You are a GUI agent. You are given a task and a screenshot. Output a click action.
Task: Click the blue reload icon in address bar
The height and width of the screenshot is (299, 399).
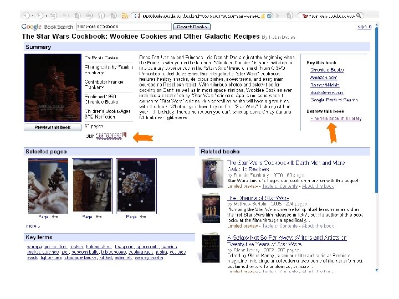tap(269, 16)
